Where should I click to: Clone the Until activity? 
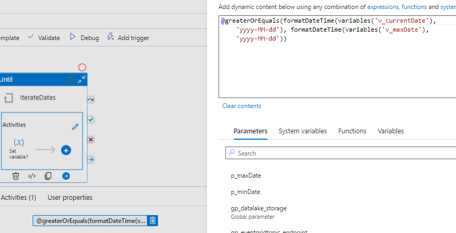pos(48,176)
